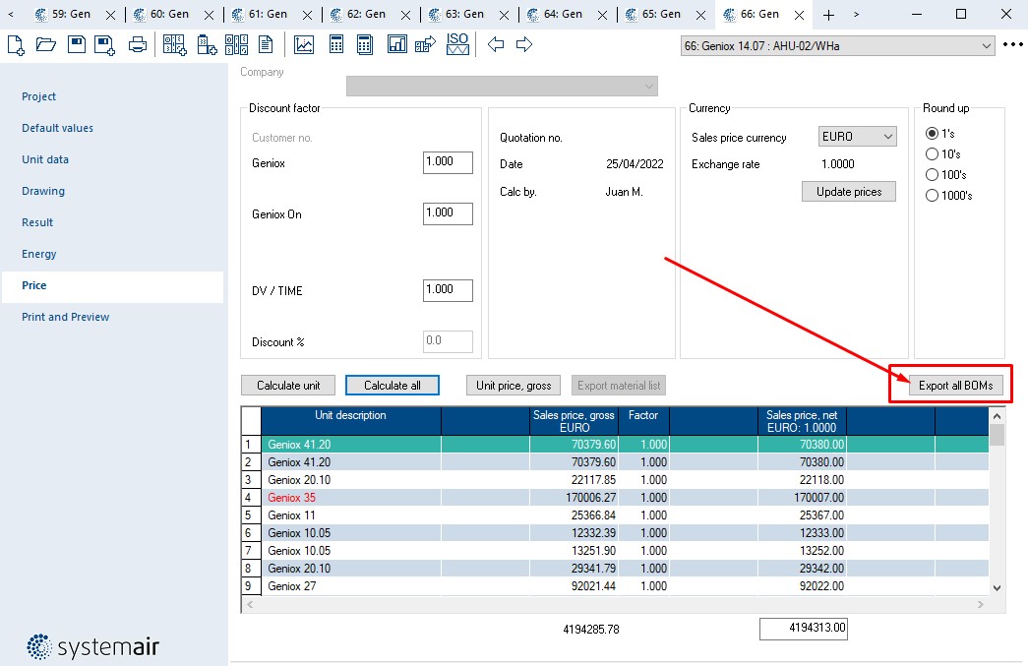1028x666 pixels.
Task: Click the horizontal scrollbar right arrow
Action: tap(980, 604)
